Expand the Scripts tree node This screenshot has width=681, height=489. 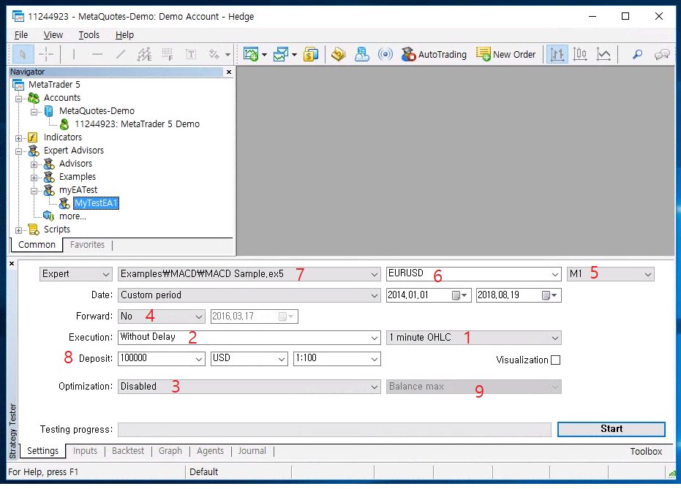click(x=19, y=230)
